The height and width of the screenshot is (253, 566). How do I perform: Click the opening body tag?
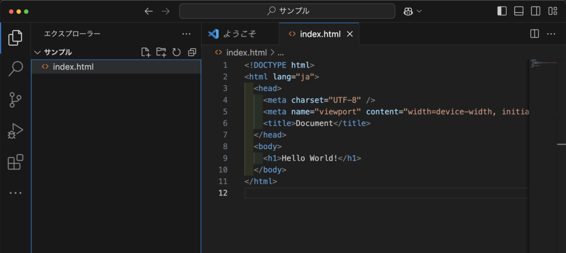pyautogui.click(x=268, y=146)
